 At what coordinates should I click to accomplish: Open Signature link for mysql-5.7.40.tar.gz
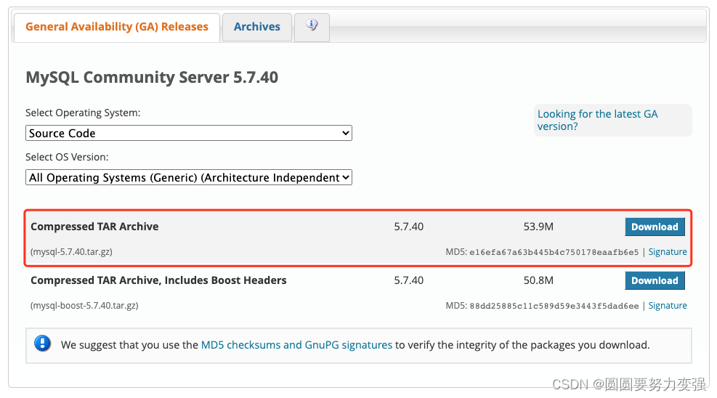(x=668, y=252)
